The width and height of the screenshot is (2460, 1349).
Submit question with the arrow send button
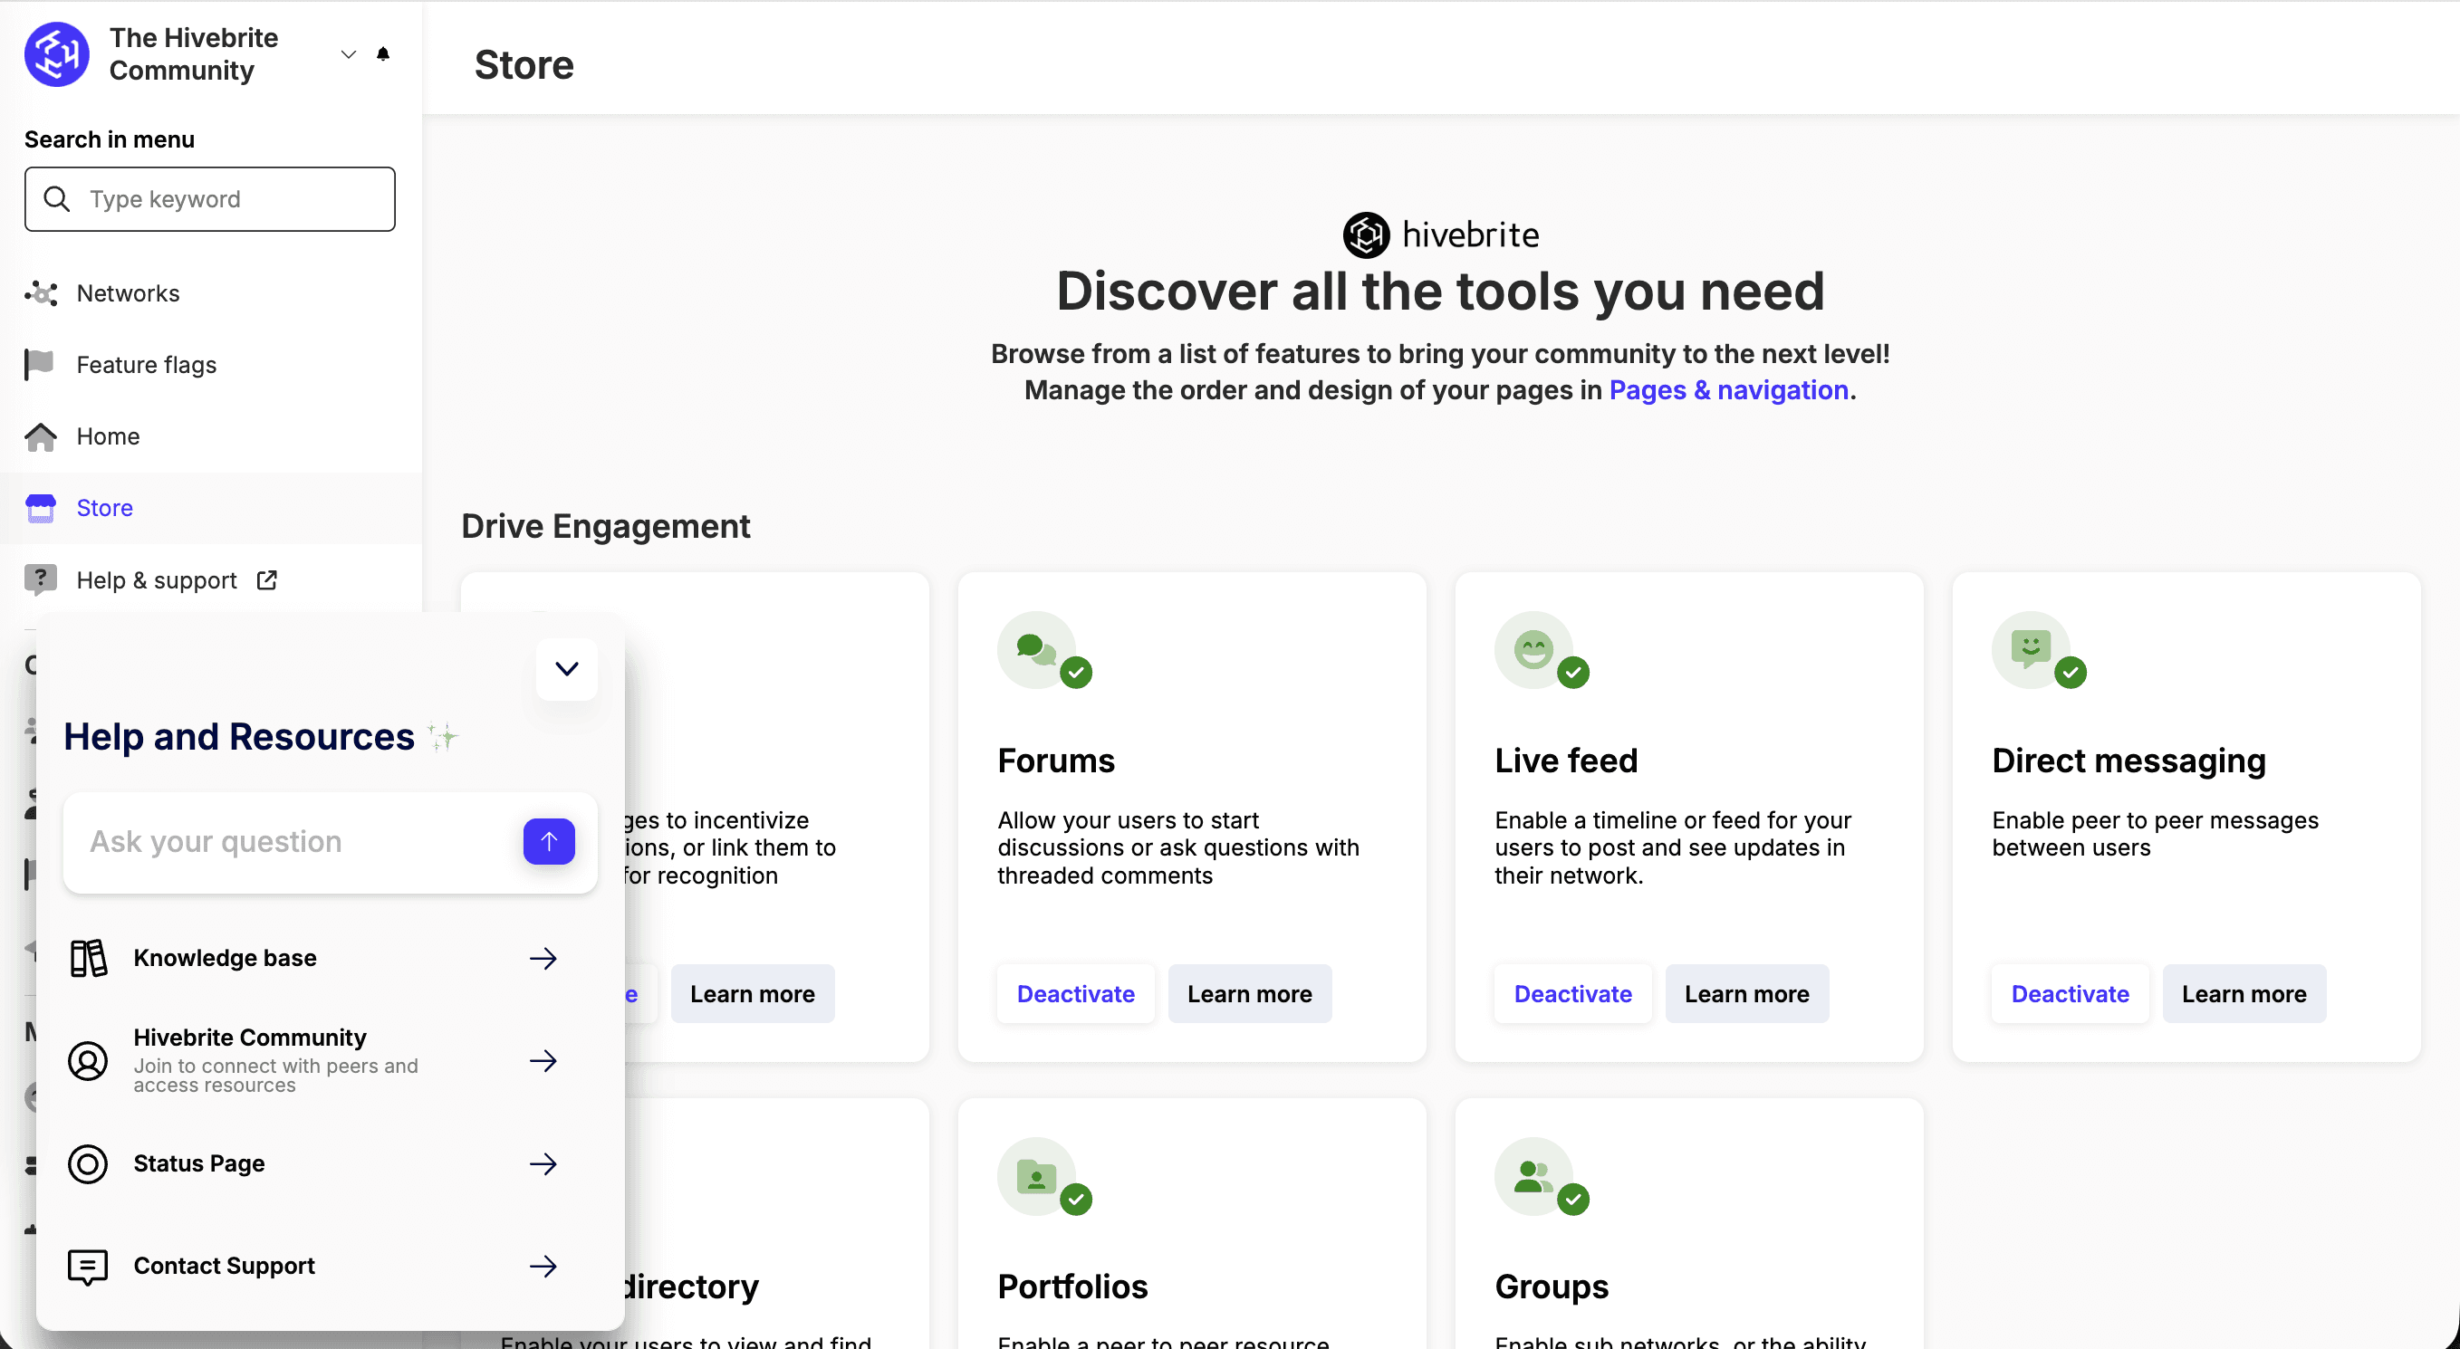(x=548, y=841)
